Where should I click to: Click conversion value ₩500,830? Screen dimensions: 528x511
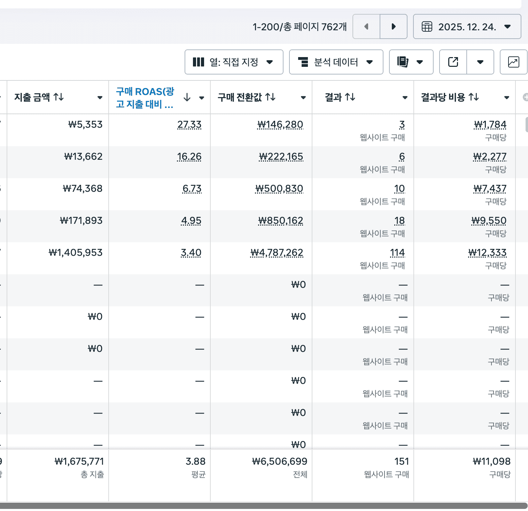(x=279, y=189)
